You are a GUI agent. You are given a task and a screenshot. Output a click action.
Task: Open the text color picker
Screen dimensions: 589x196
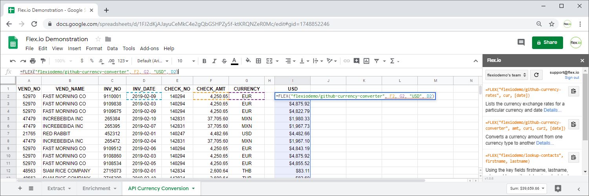(234, 61)
